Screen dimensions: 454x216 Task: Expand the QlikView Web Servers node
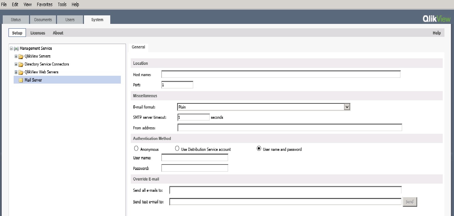pyautogui.click(x=16, y=72)
